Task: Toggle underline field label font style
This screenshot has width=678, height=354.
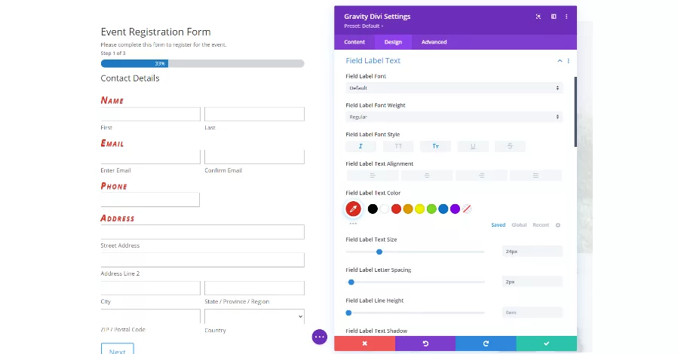Action: [473, 146]
